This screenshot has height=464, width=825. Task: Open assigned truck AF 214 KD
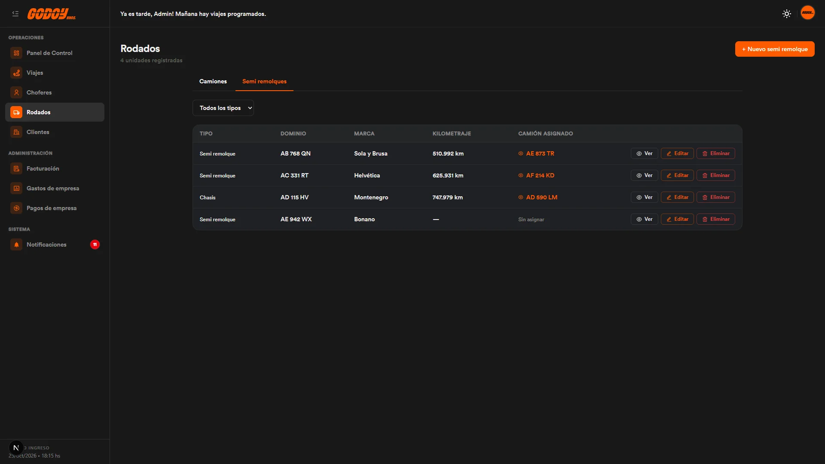(x=536, y=175)
